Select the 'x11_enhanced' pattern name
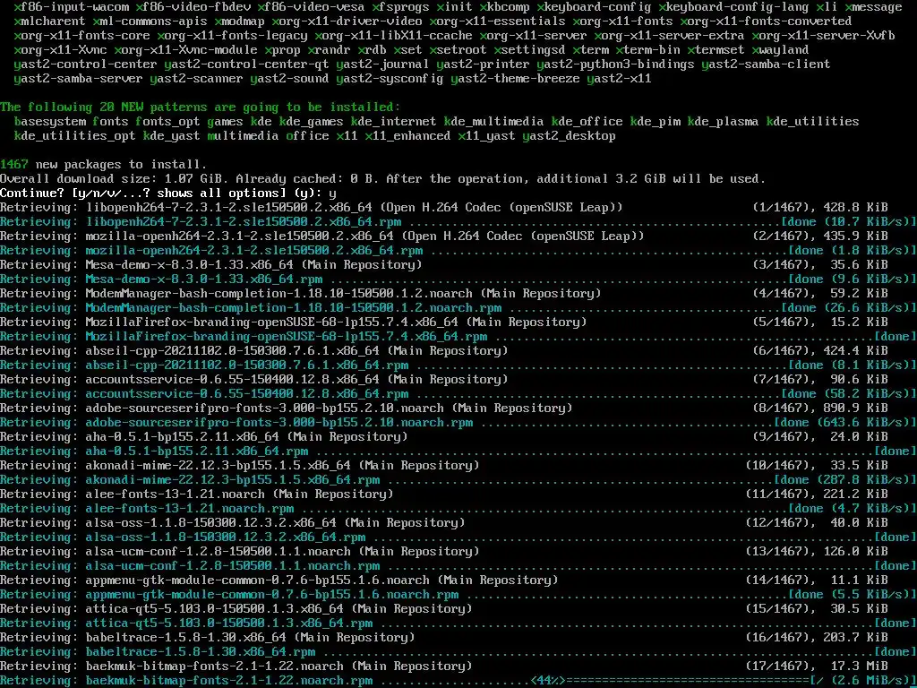 [x=407, y=136]
